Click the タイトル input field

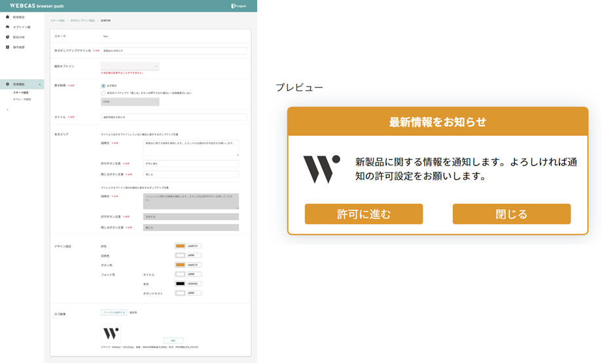174,117
